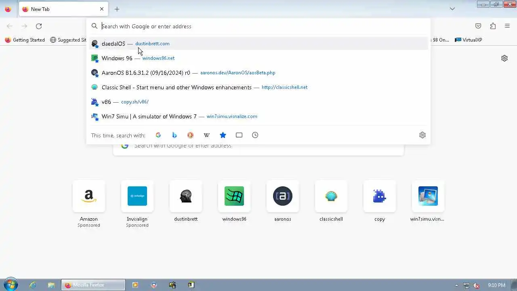This screenshot has width=517, height=291.
Task: Select AaronOS B1.6.31.2 suggestion
Action: (258, 73)
